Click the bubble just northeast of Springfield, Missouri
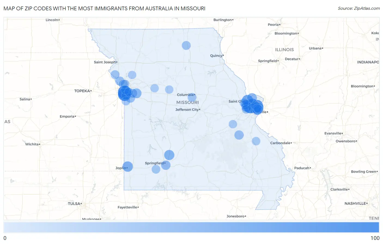 169,155
